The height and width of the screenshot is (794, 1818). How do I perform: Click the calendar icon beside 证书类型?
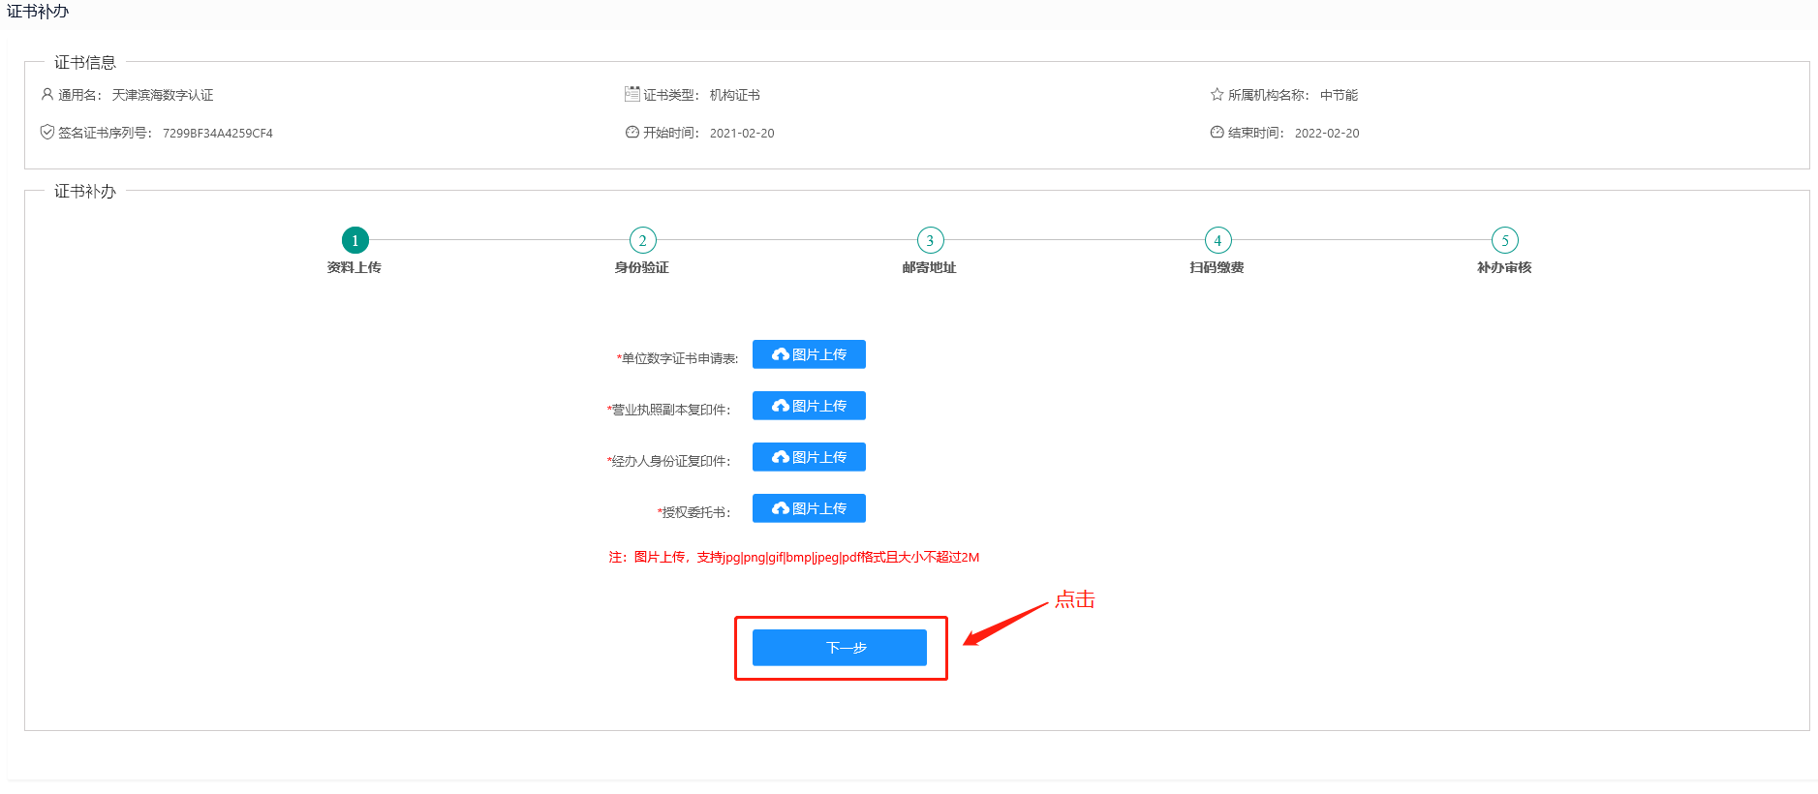tap(632, 94)
